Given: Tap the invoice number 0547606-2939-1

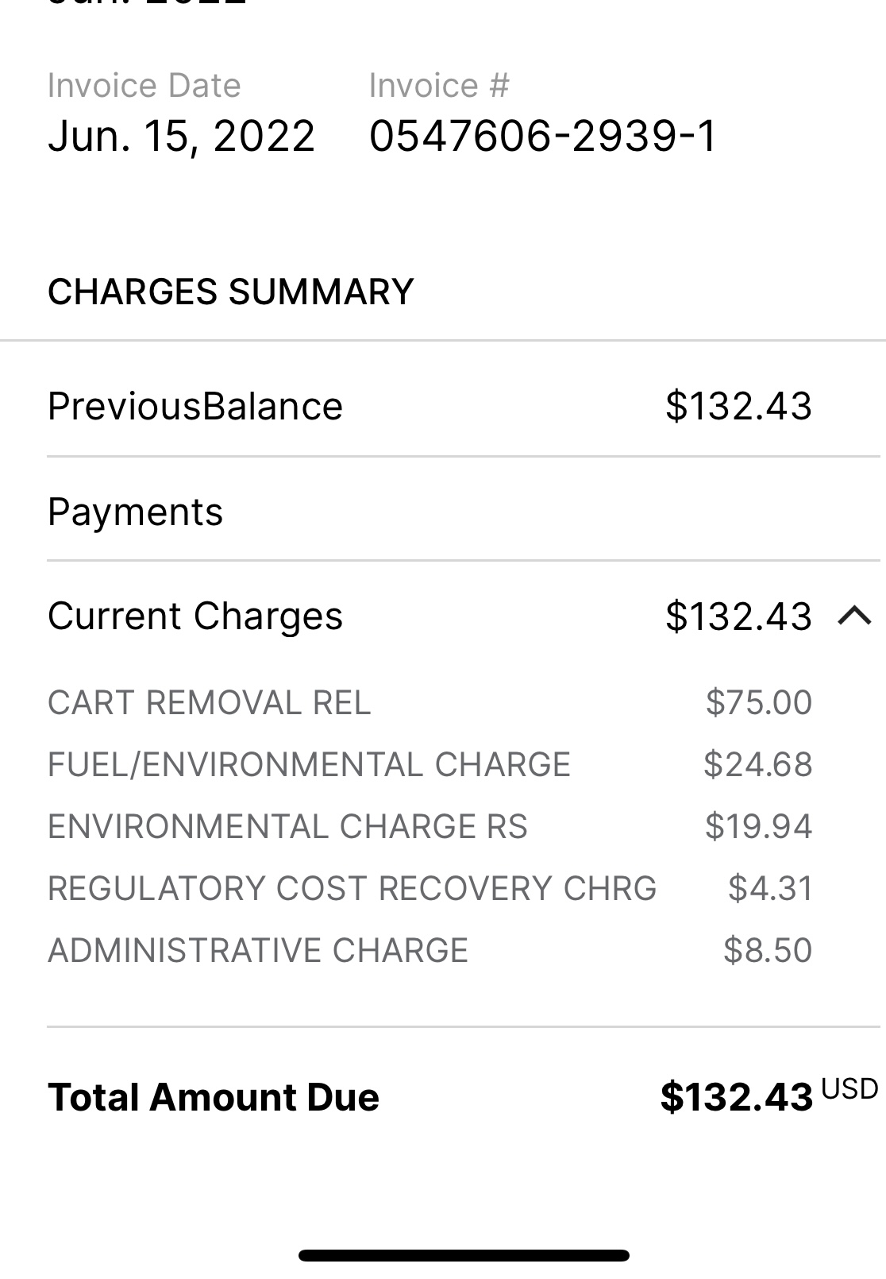Looking at the screenshot, I should 543,136.
